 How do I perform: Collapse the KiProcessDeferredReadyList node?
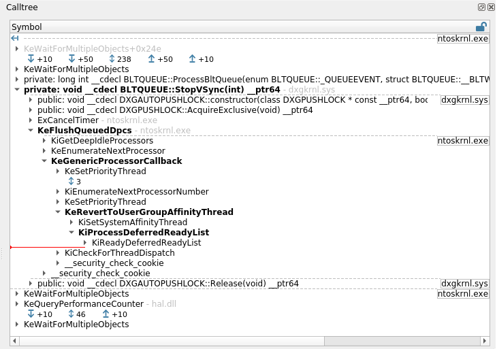(71, 233)
